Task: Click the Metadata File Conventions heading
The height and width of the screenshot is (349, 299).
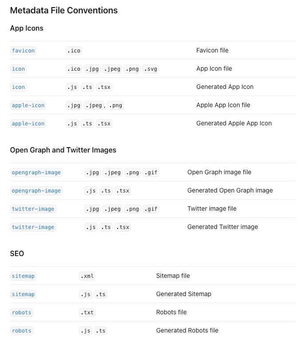Action: 64,11
